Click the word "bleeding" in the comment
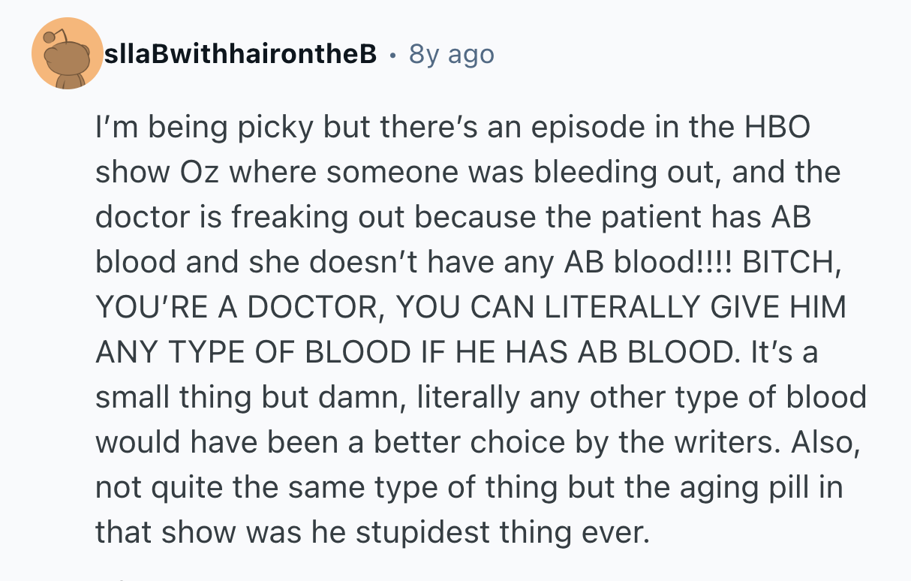This screenshot has height=581, width=911. pos(585,173)
